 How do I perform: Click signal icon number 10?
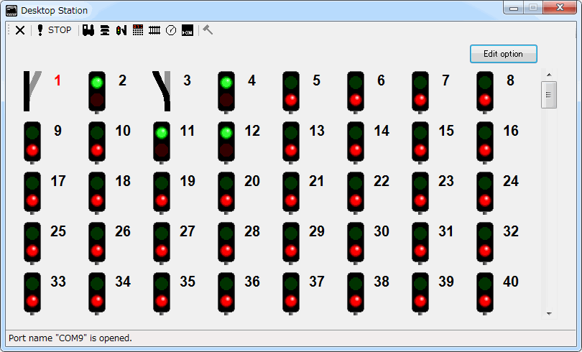97,142
